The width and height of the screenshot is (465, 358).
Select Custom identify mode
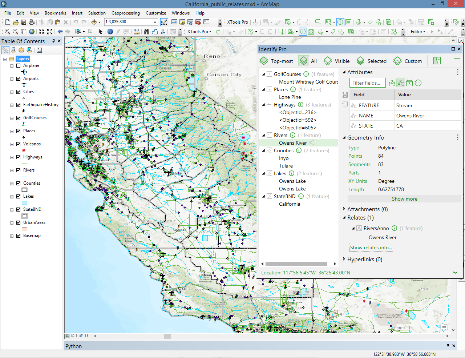[408, 61]
